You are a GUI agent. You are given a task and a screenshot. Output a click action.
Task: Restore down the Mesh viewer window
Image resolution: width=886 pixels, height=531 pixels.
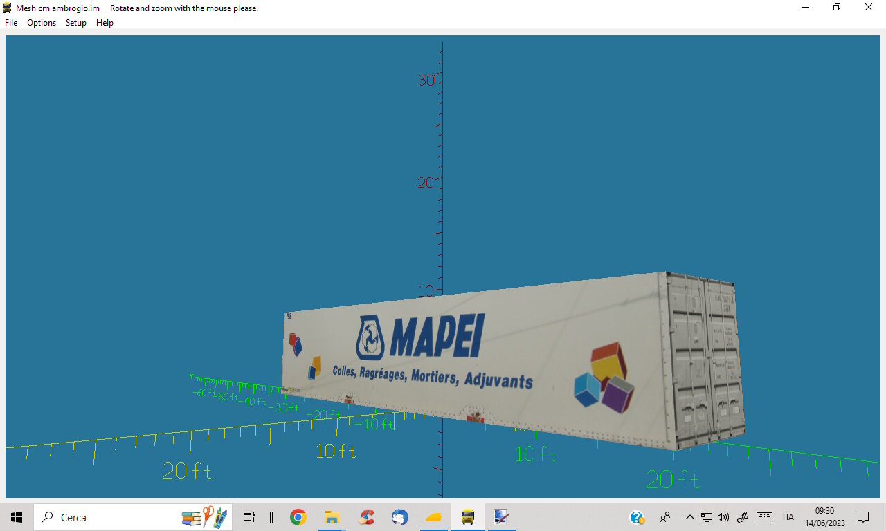[837, 8]
